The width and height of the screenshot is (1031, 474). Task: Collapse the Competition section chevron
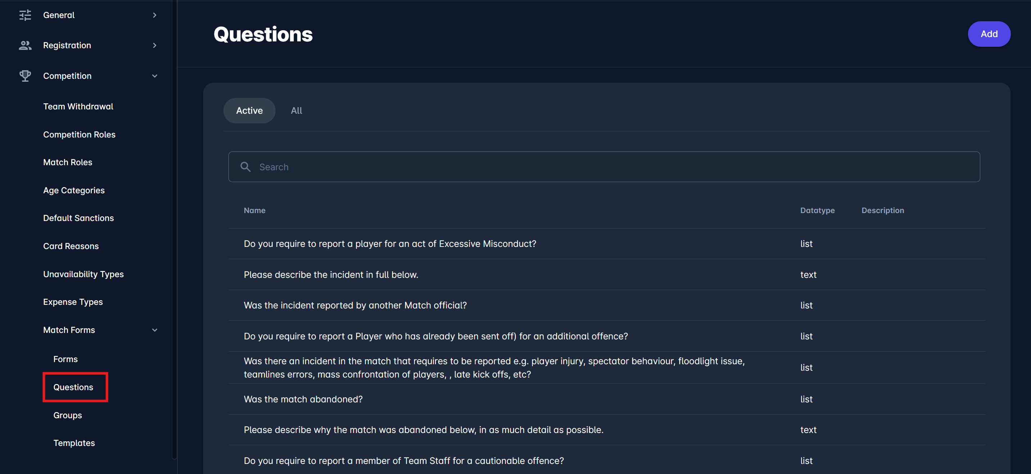(154, 76)
